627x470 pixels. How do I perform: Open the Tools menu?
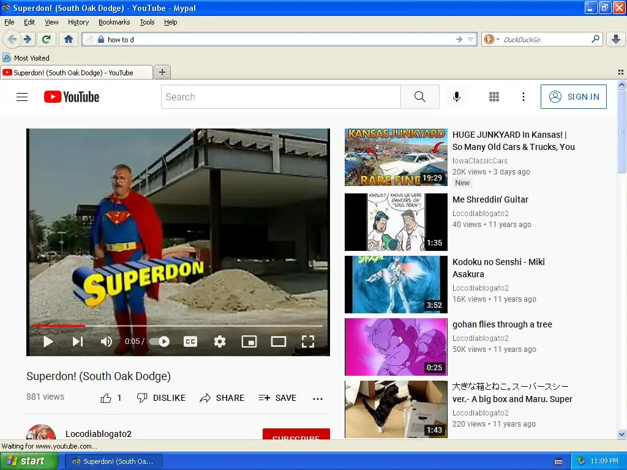[x=147, y=22]
